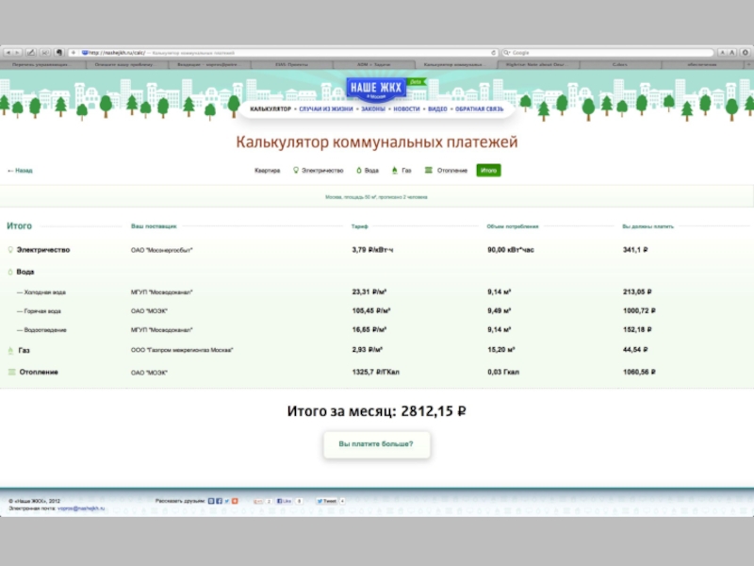Click the radiator icon beside Отопление row
Viewport: 754px width, 566px height.
point(11,372)
